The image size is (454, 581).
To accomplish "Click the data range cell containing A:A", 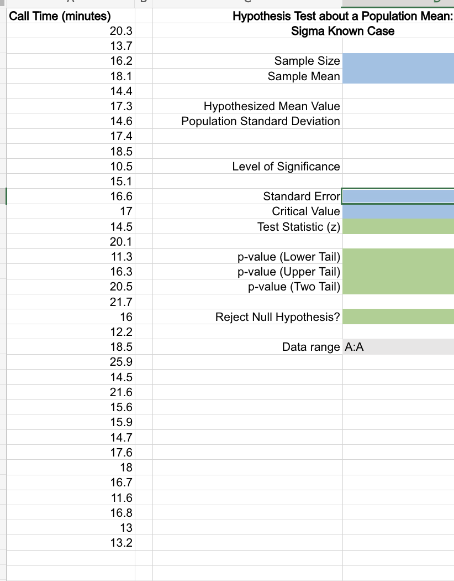I will point(398,347).
